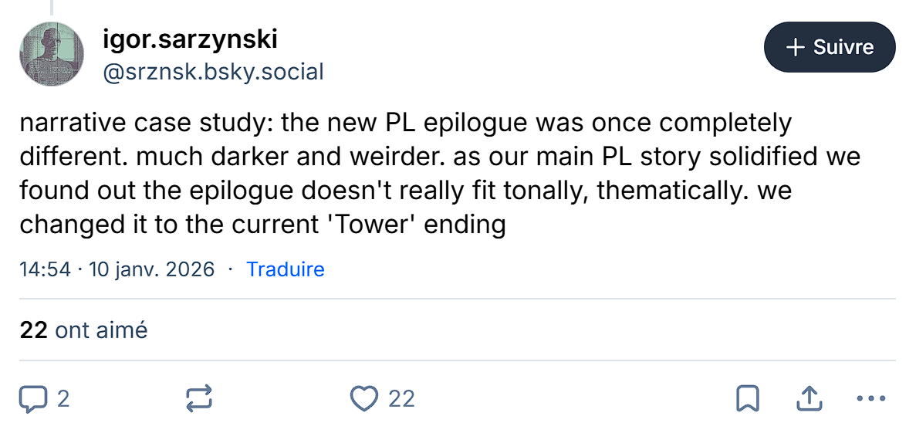Click the reply count "2"
This screenshot has height=433, width=916.
point(63,398)
